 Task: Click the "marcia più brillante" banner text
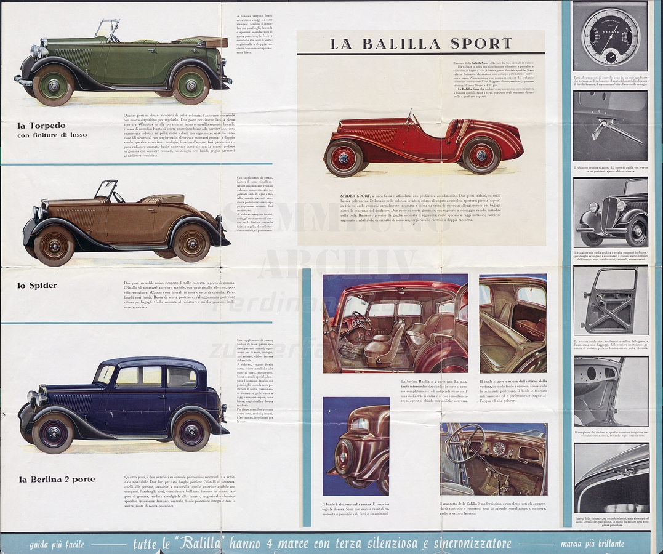592,544
